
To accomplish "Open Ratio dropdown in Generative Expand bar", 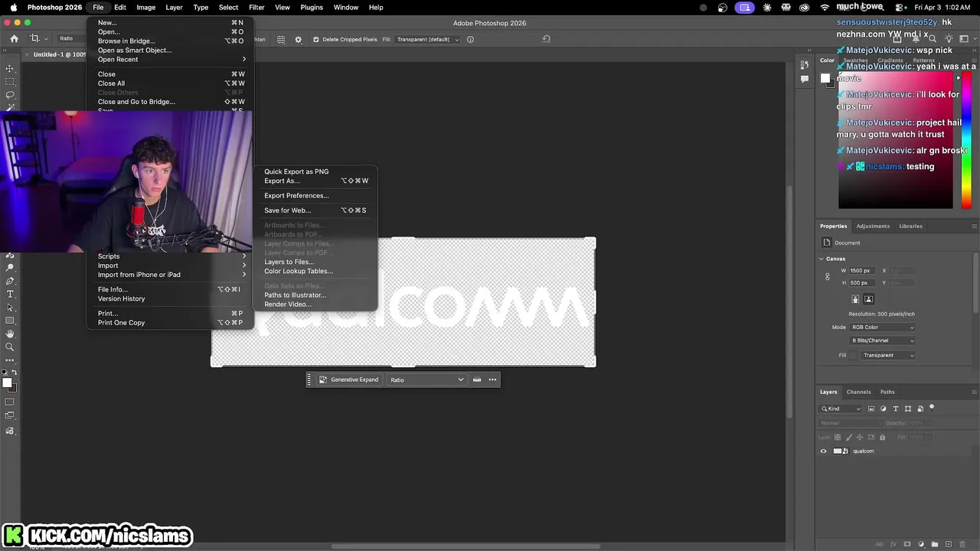I will point(426,380).
